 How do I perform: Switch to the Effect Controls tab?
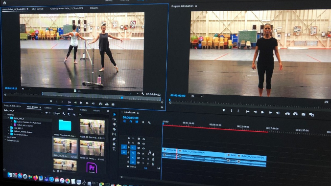click(x=37, y=9)
